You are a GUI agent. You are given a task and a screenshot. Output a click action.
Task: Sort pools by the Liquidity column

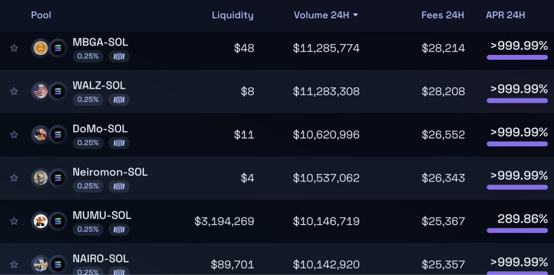(232, 15)
